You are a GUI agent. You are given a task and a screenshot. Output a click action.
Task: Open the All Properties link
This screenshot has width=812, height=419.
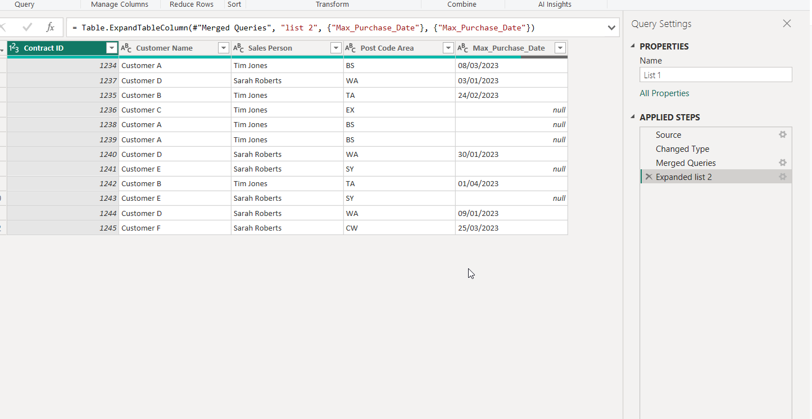pos(664,93)
